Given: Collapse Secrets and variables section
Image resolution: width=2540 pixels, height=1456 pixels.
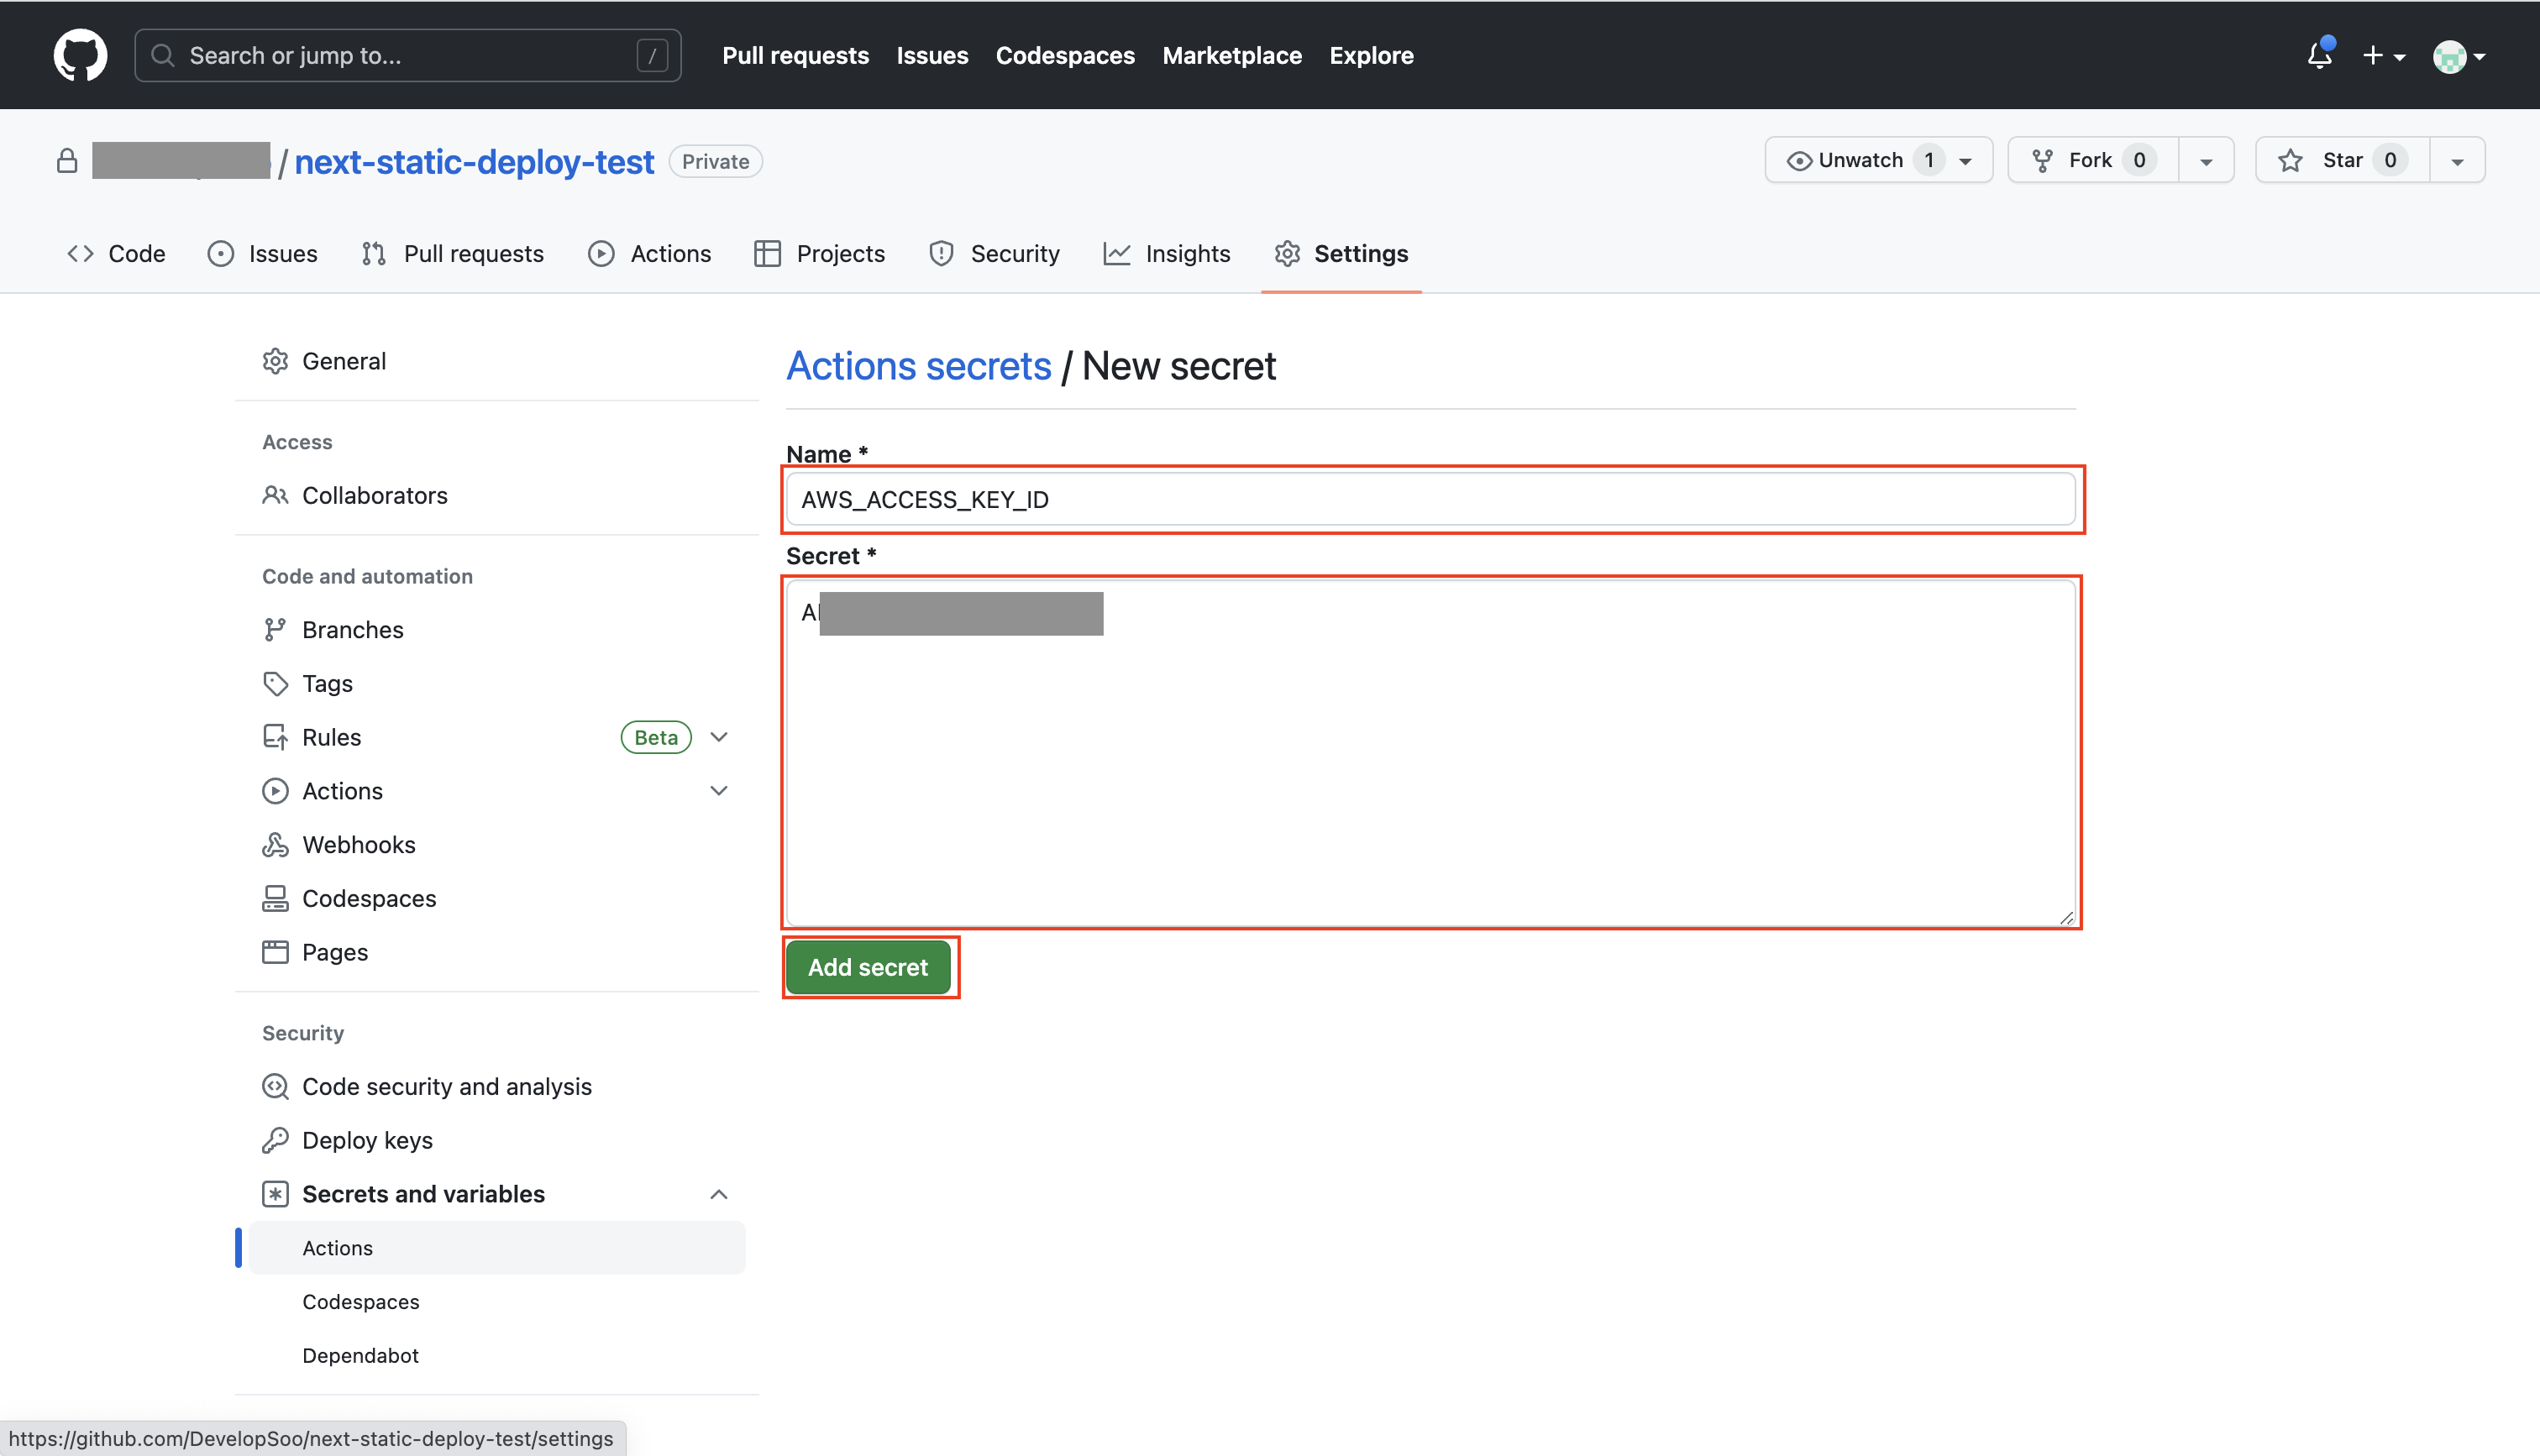Looking at the screenshot, I should tap(718, 1194).
